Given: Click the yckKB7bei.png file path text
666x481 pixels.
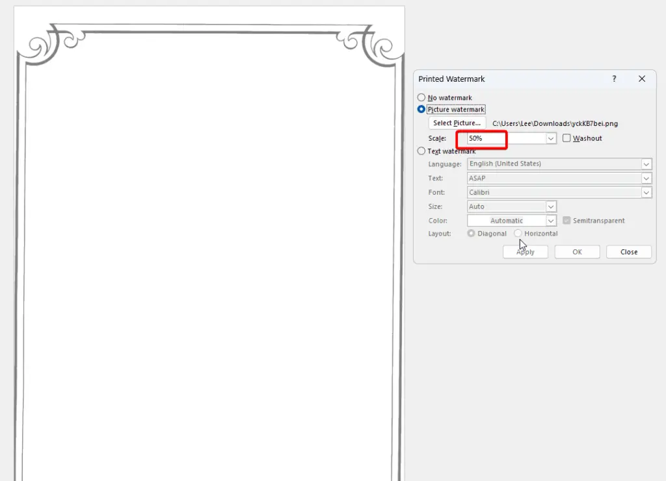Looking at the screenshot, I should click(x=555, y=123).
